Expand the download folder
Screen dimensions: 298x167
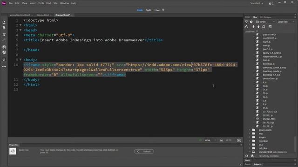point(250,141)
